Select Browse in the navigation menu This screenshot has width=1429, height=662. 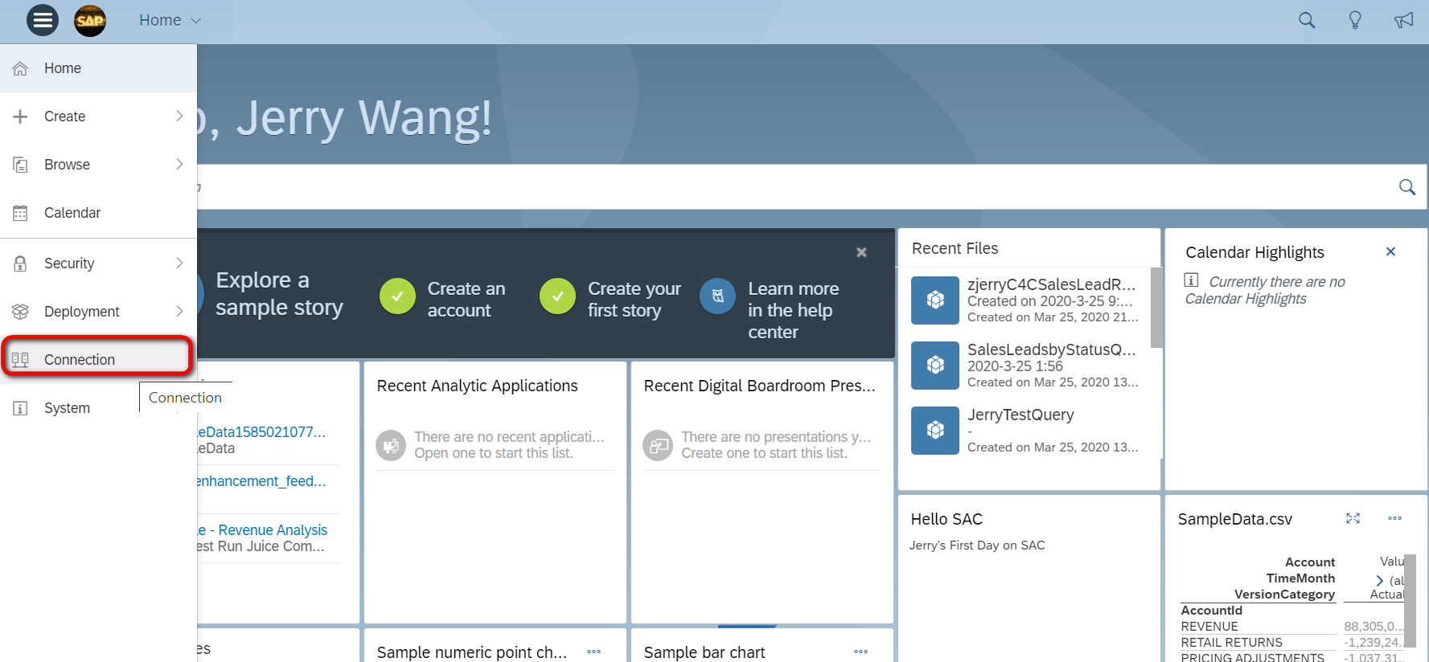pos(98,165)
